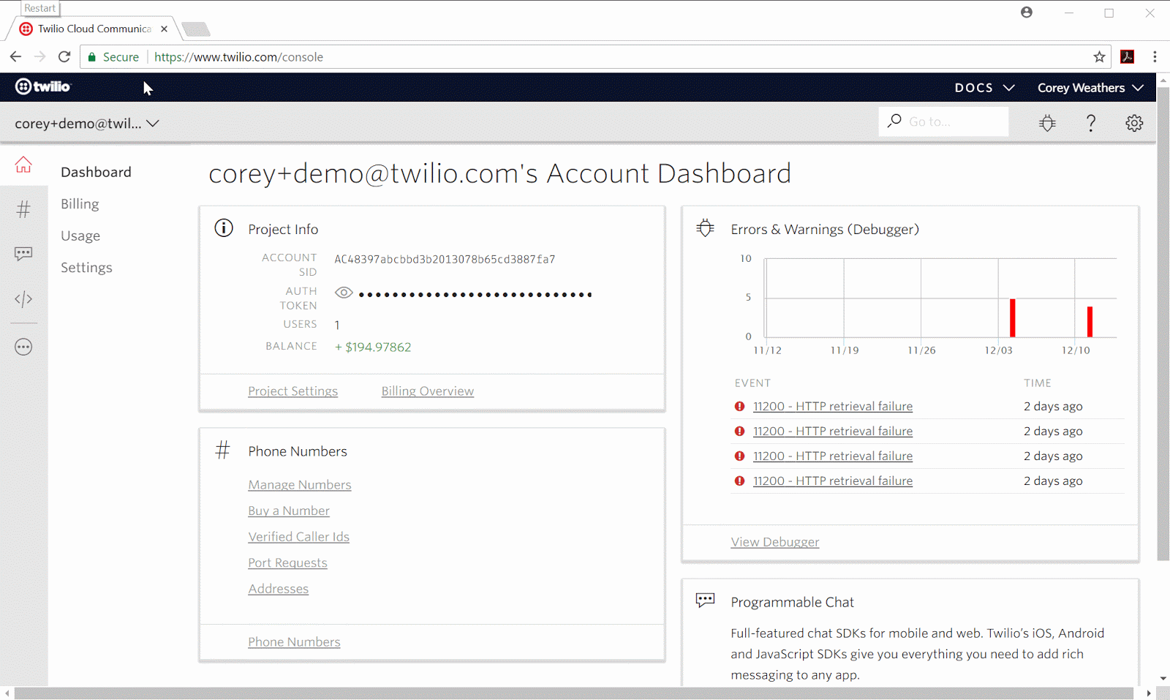Click the Project Info circle icon
This screenshot has width=1170, height=700.
click(x=224, y=228)
